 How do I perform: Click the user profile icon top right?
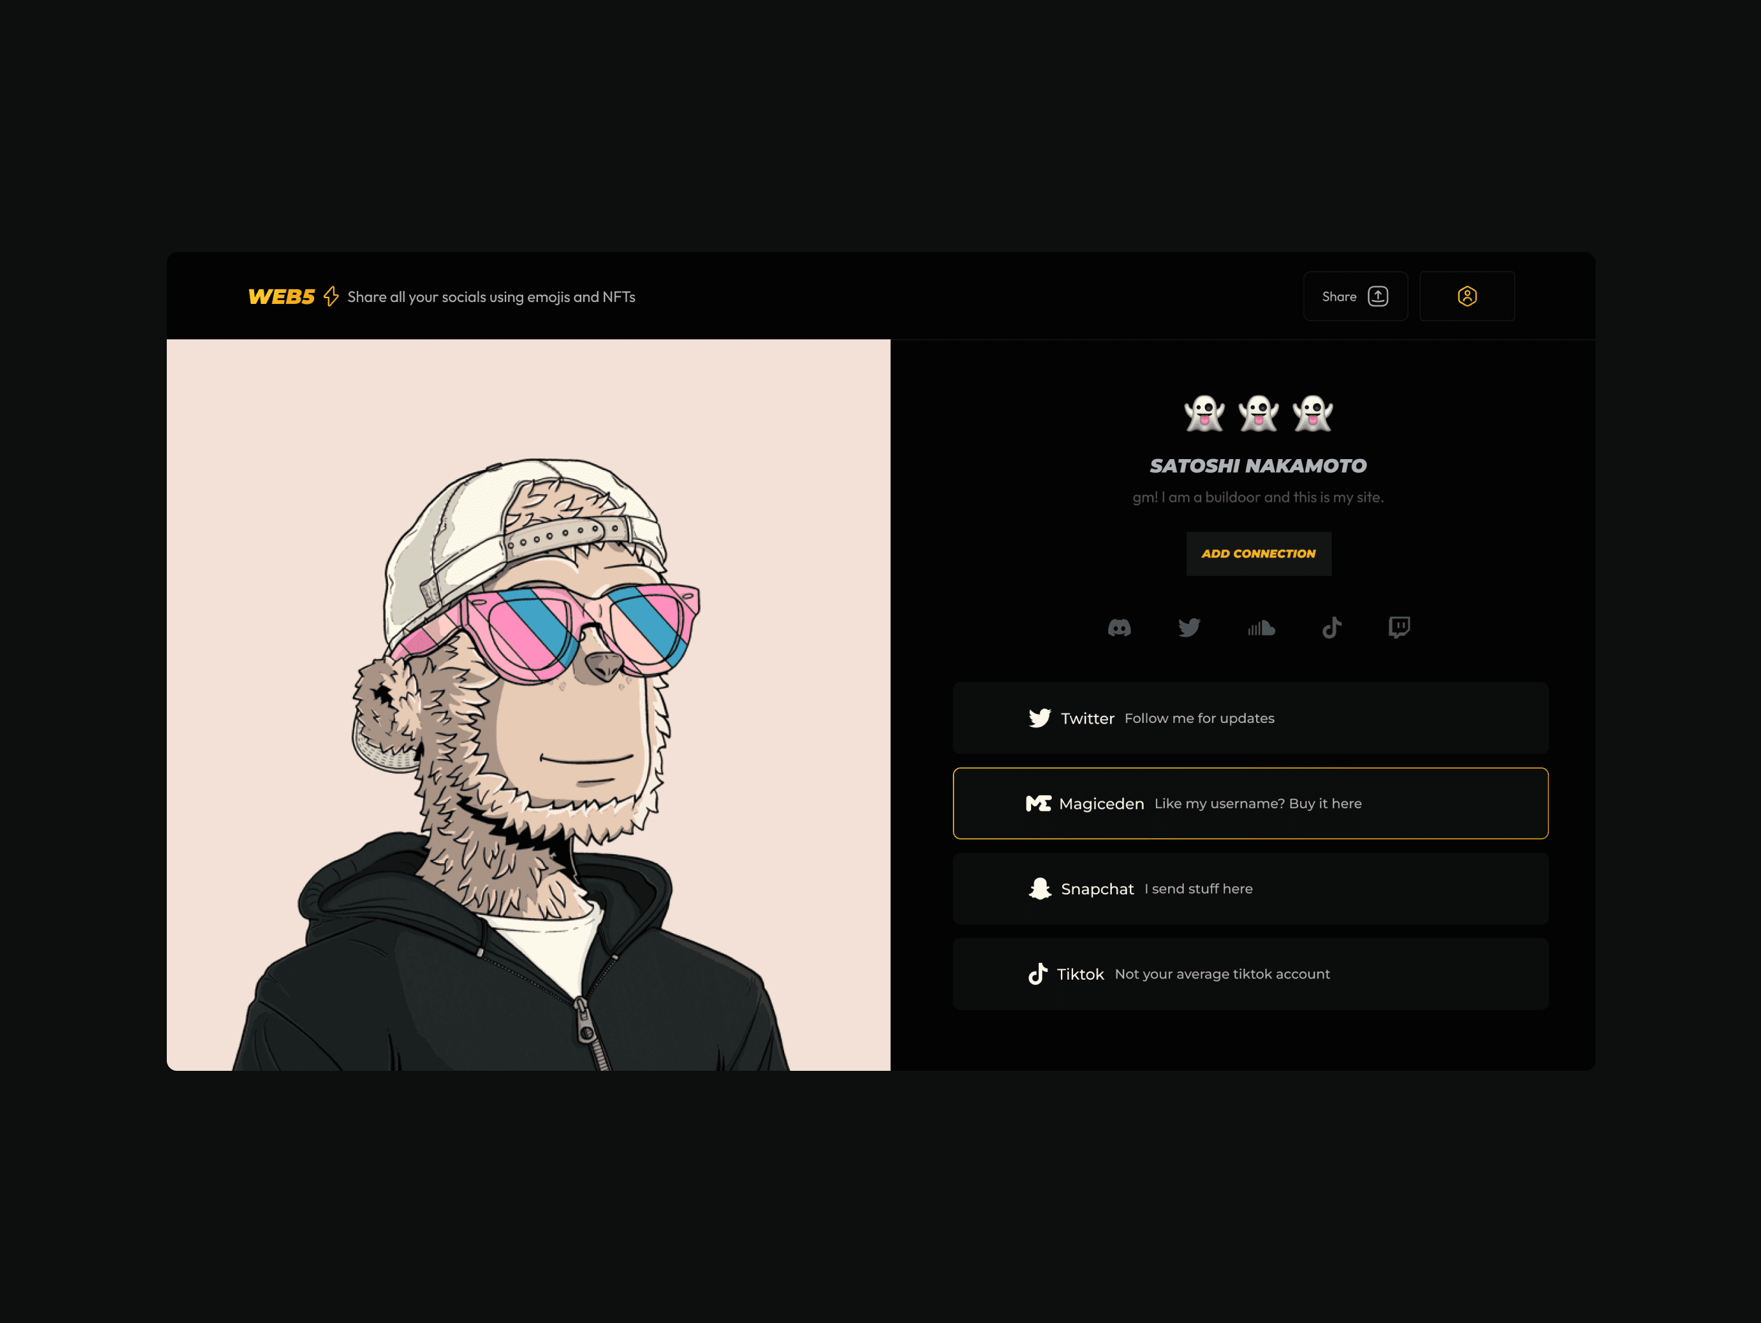(x=1467, y=296)
